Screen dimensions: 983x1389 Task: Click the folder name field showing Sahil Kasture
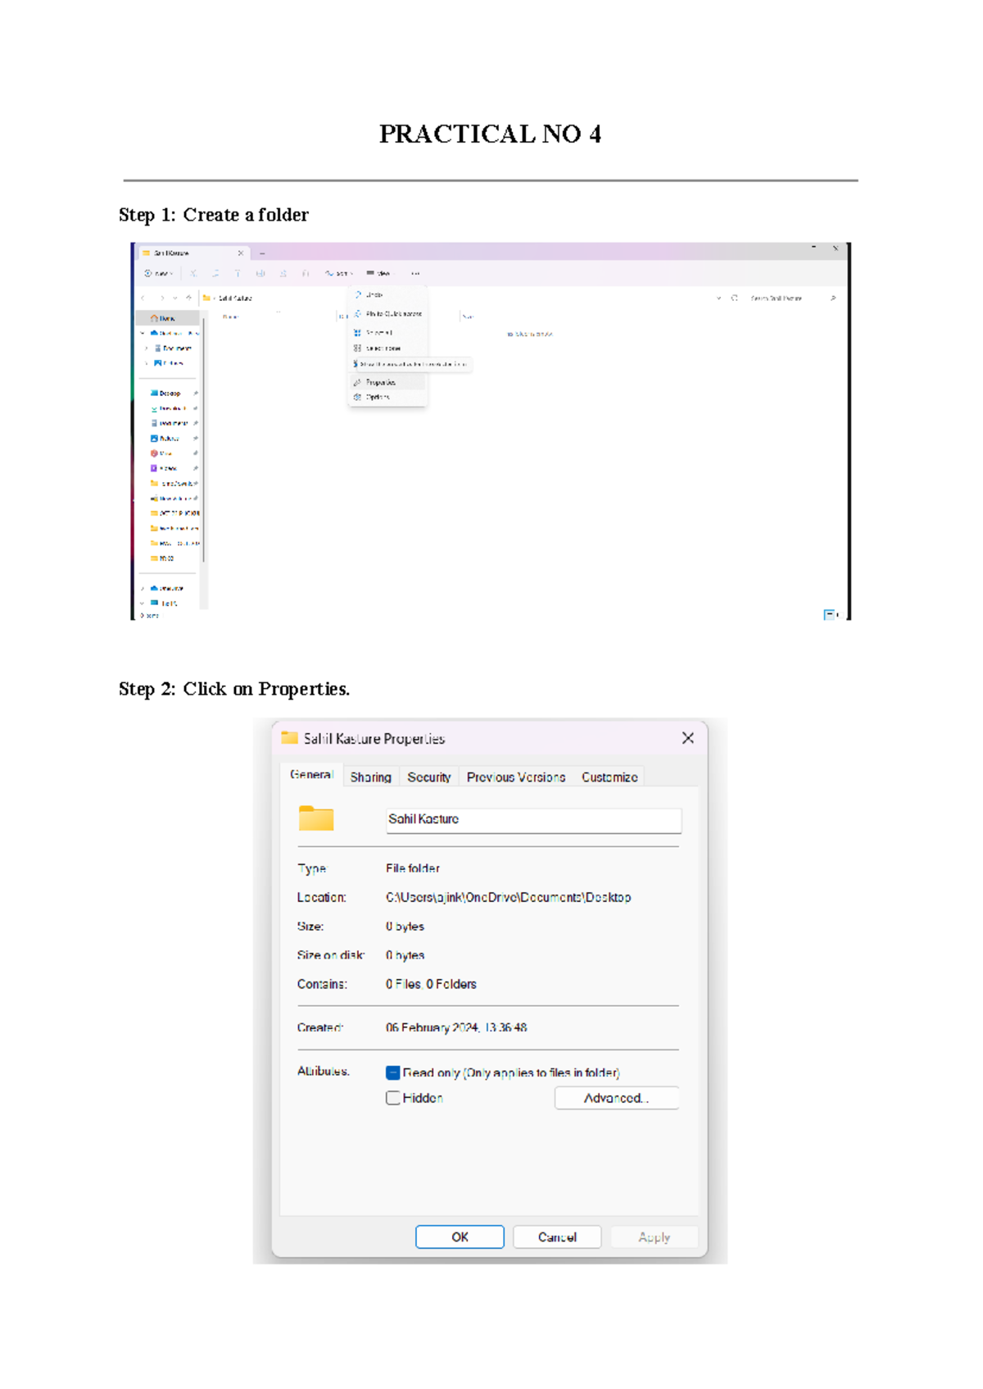pos(533,820)
